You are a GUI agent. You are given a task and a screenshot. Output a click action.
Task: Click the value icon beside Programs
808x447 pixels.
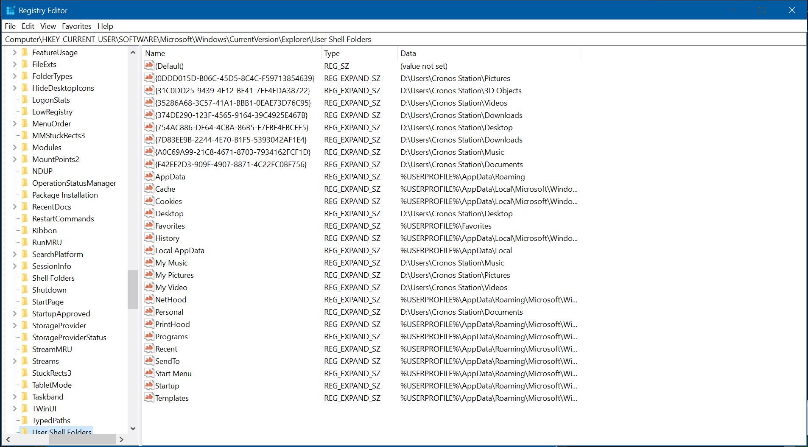coord(149,336)
